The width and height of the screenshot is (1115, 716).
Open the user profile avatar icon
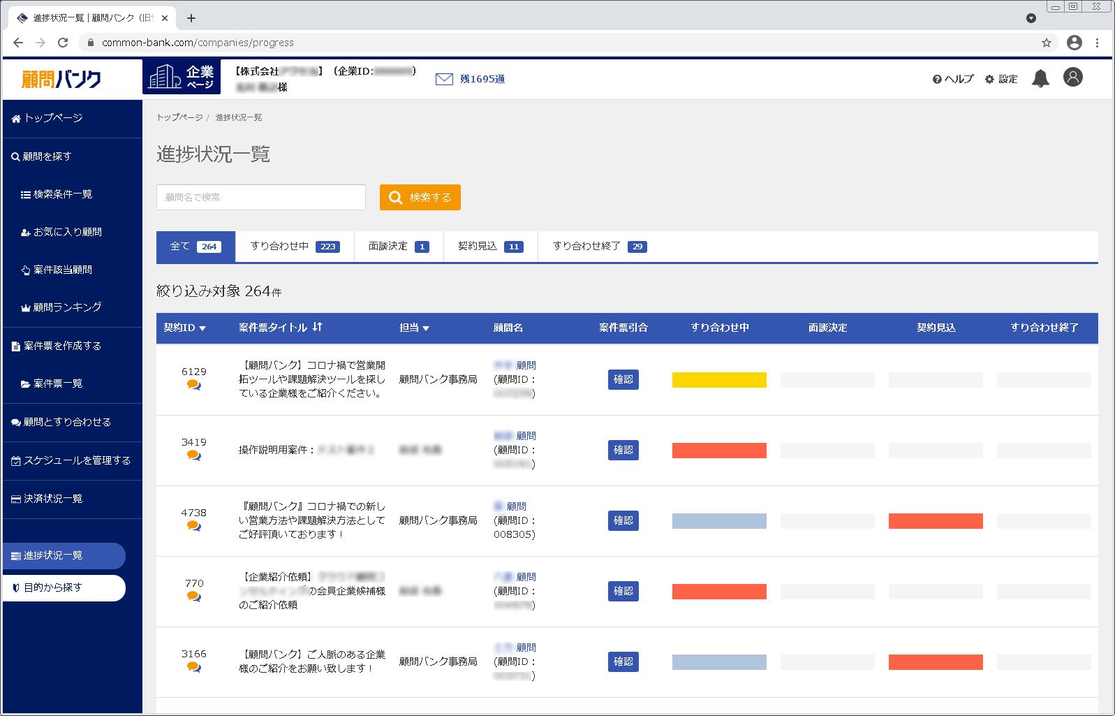1072,77
